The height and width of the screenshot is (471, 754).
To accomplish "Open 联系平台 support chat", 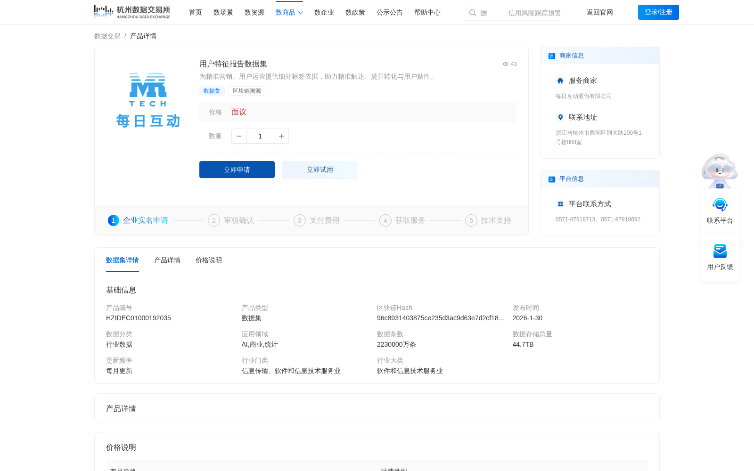I will (720, 211).
